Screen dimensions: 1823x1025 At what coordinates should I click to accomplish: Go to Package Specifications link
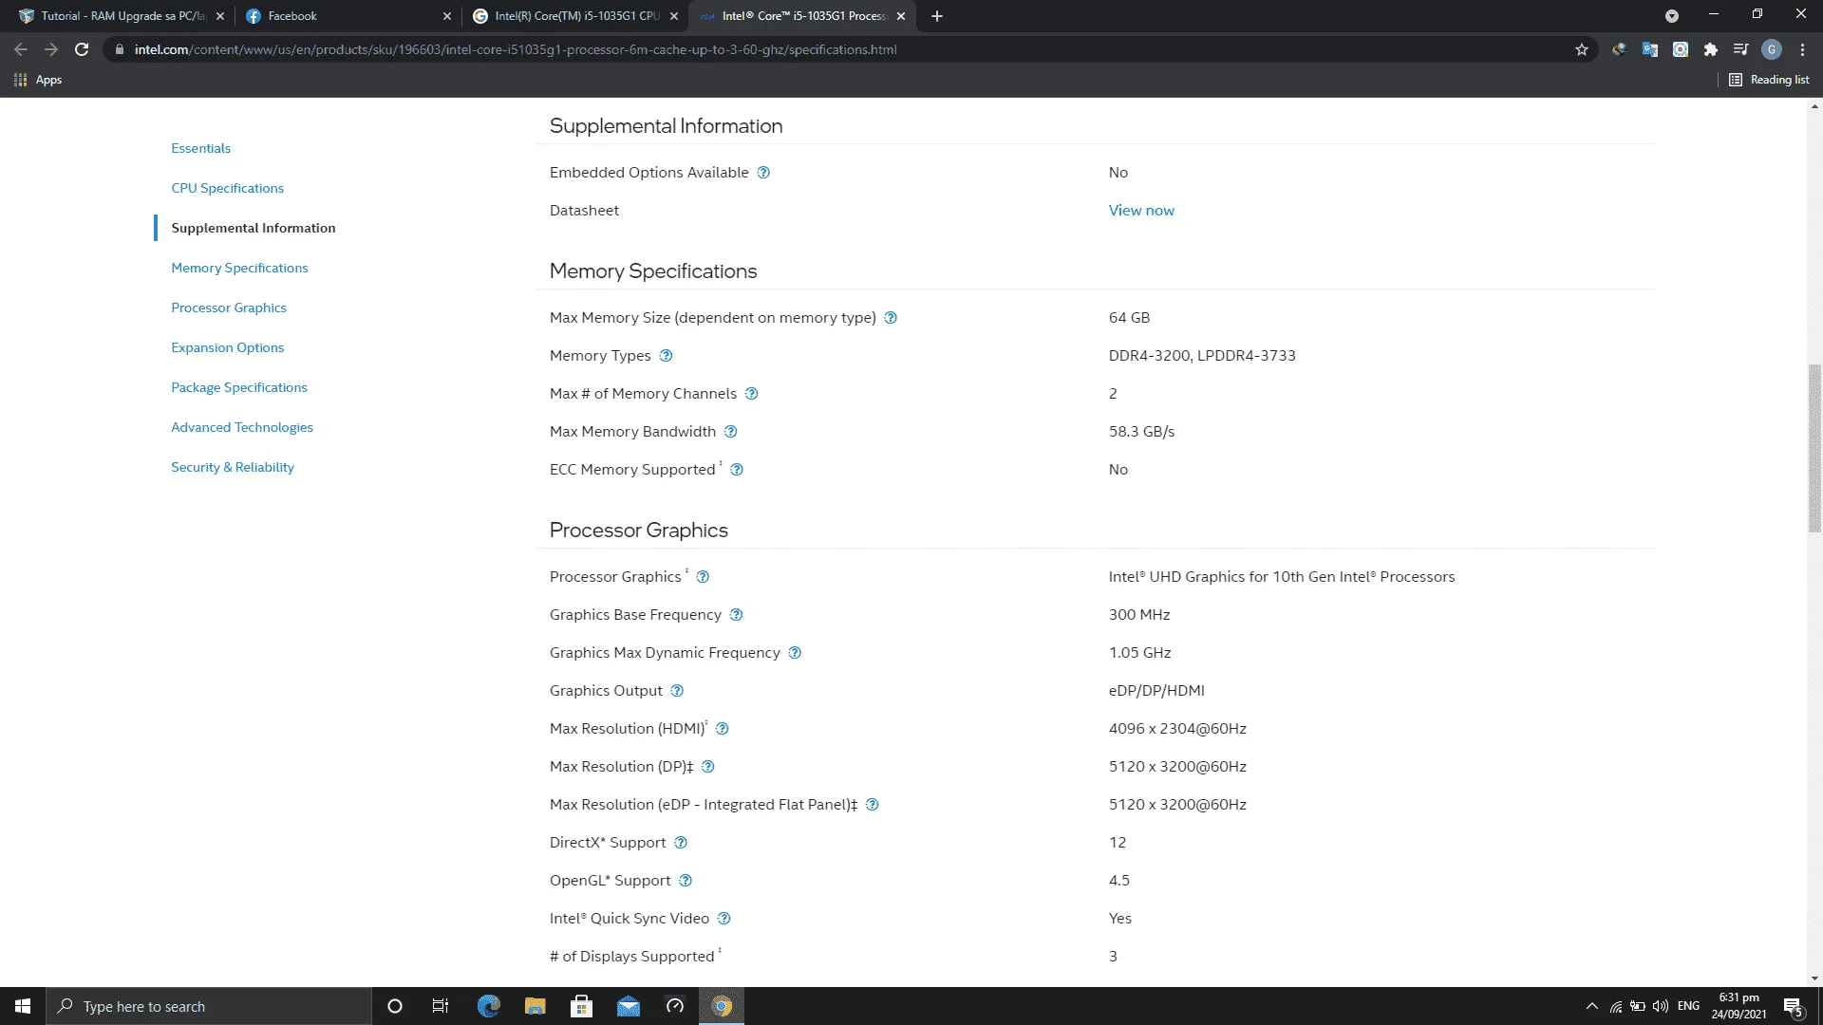[239, 387]
